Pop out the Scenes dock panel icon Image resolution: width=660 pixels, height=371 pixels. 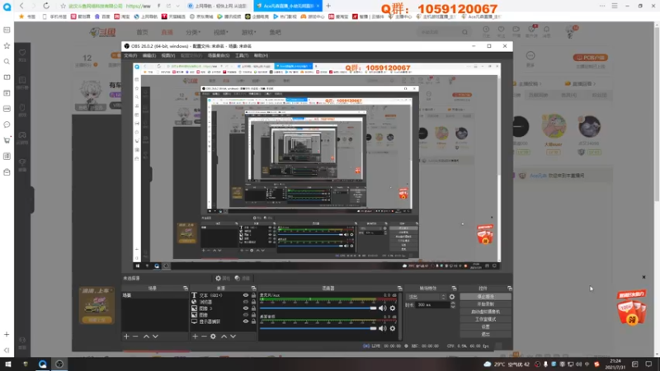[185, 288]
